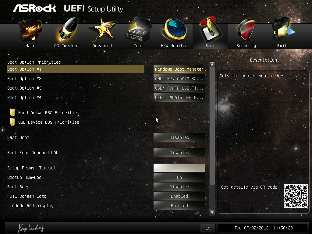Viewport: 312px width, 234px height.
Task: Toggle Fast Boot Disabled setting
Action: pos(179,137)
